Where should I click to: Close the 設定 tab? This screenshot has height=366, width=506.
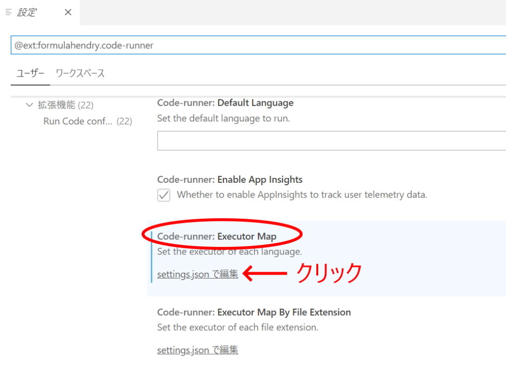(68, 12)
